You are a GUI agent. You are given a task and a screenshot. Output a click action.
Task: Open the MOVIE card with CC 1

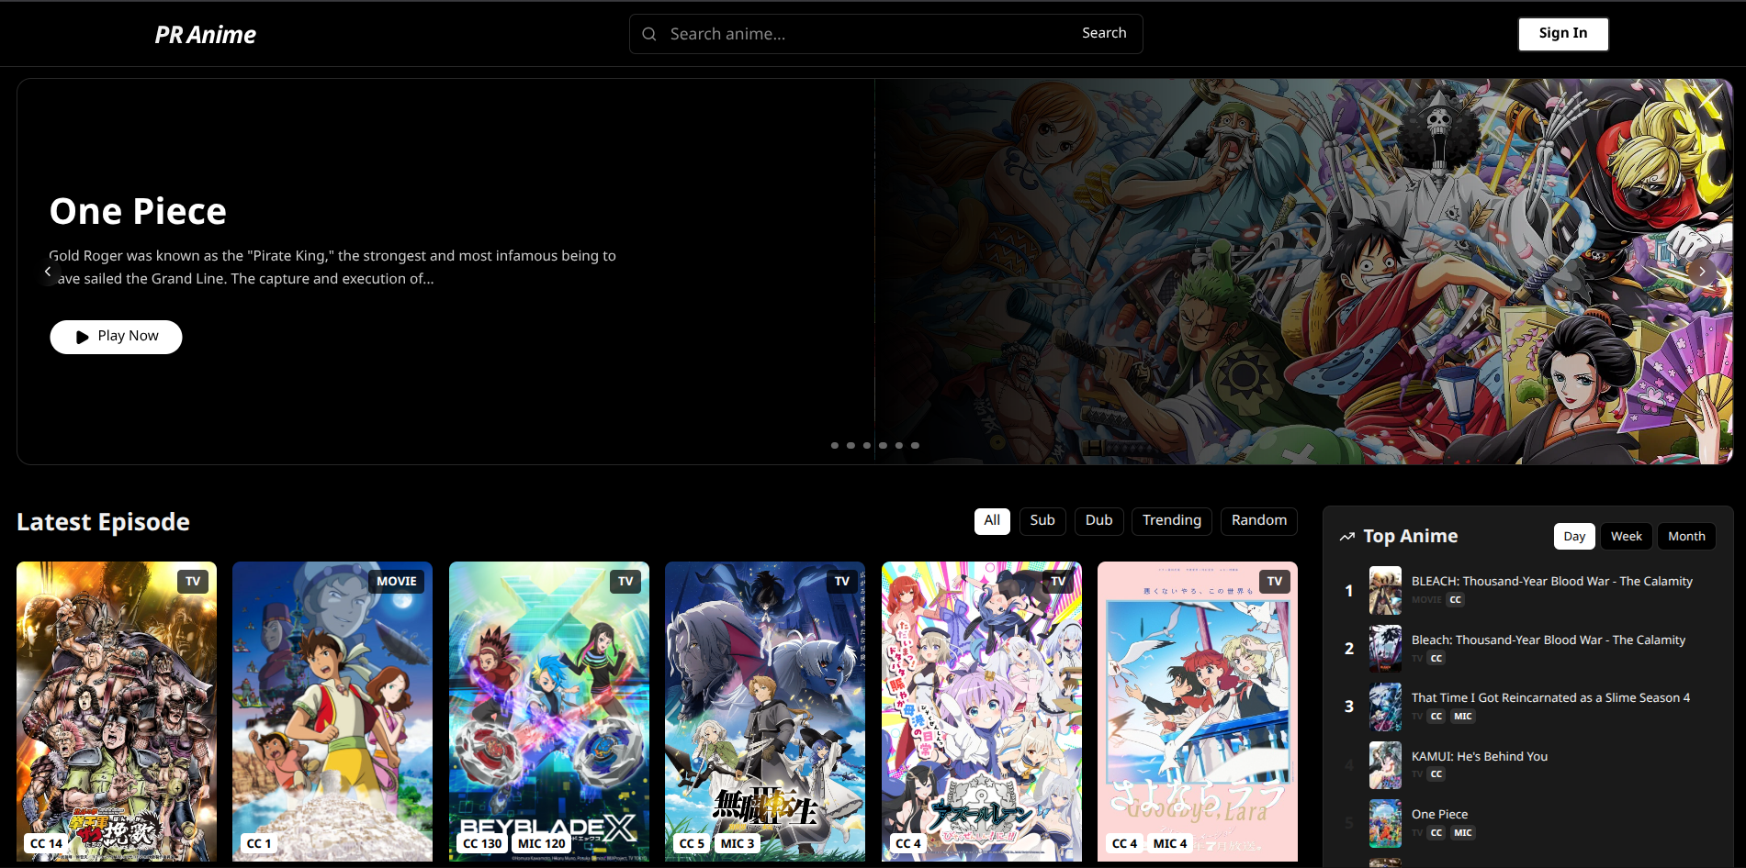click(332, 711)
